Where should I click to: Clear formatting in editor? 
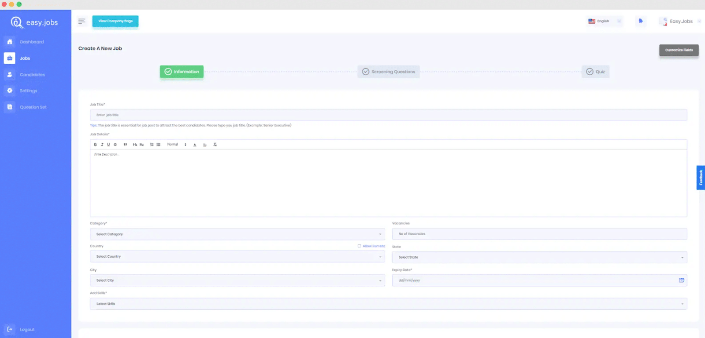tap(215, 145)
